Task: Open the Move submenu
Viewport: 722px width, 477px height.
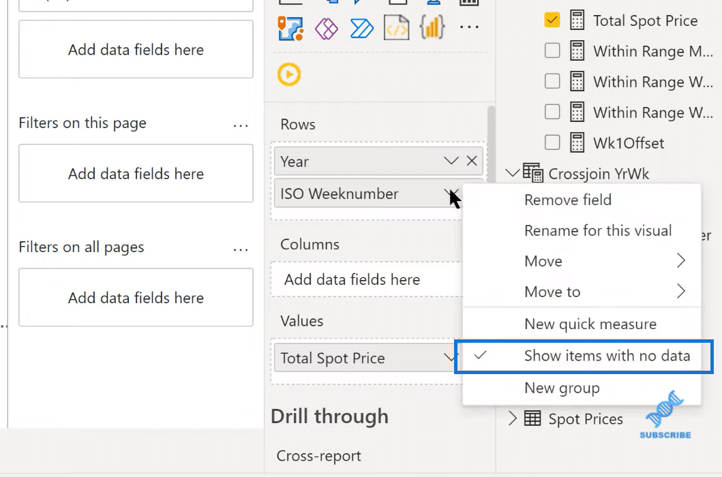Action: click(x=582, y=261)
